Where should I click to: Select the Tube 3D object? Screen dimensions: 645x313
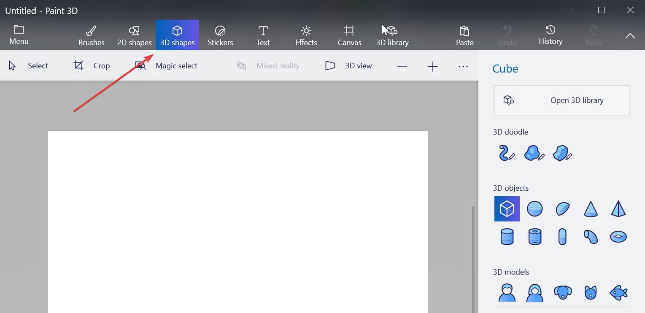[534, 237]
